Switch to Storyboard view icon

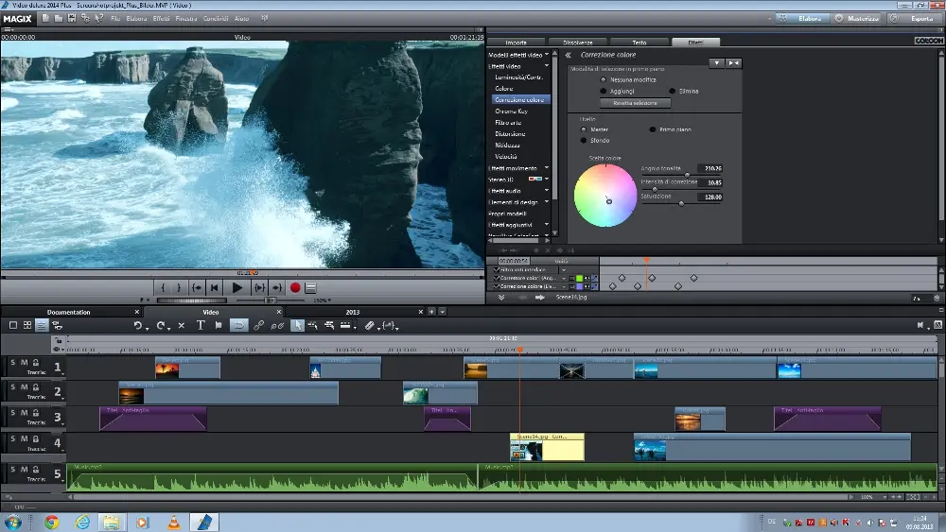(13, 325)
